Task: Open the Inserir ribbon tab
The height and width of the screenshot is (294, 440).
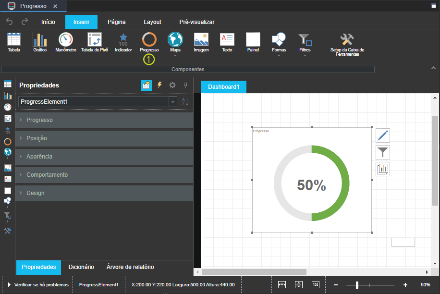Action: [x=81, y=22]
